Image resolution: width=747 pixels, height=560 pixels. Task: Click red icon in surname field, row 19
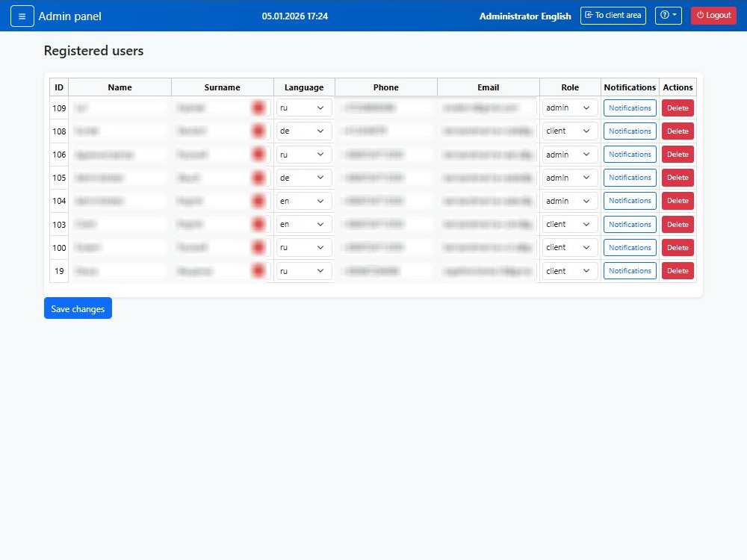click(258, 271)
